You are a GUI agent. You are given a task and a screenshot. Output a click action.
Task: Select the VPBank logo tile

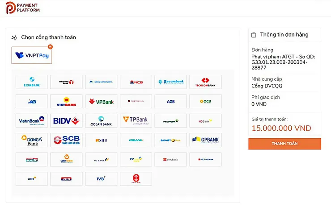click(101, 101)
